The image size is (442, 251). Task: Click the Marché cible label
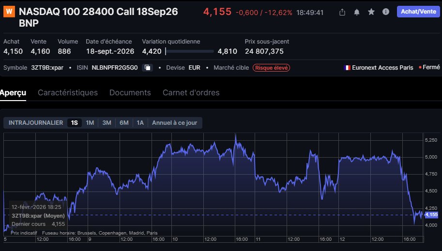click(231, 68)
